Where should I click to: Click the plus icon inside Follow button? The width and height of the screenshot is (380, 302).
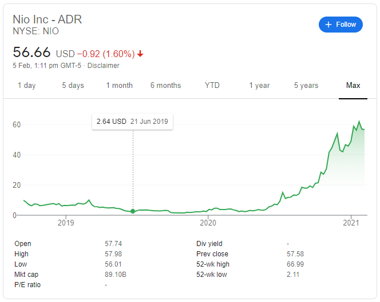[x=328, y=25]
